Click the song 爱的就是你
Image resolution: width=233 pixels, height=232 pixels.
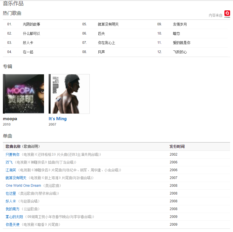(182, 43)
